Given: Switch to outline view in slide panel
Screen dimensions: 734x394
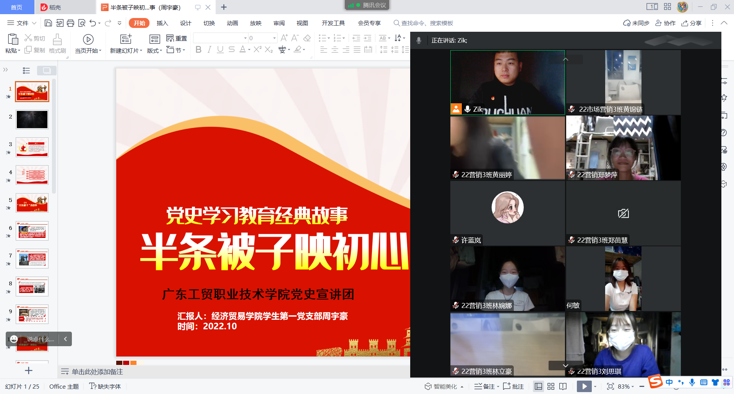Looking at the screenshot, I should [x=26, y=70].
